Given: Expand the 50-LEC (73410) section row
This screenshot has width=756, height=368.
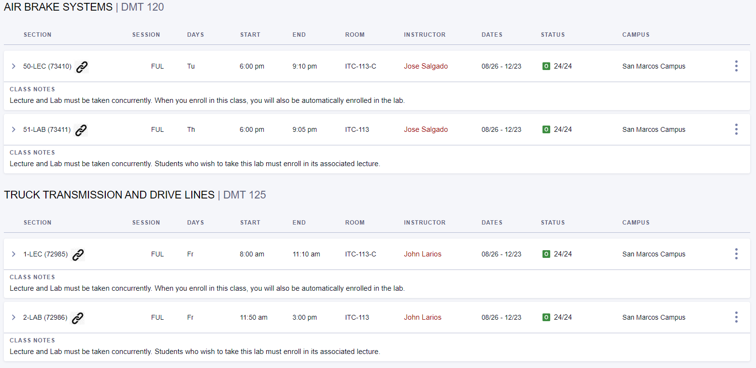Looking at the screenshot, I should [x=14, y=66].
